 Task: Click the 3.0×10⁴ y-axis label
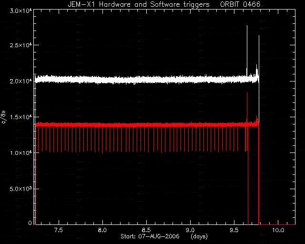[21, 10]
